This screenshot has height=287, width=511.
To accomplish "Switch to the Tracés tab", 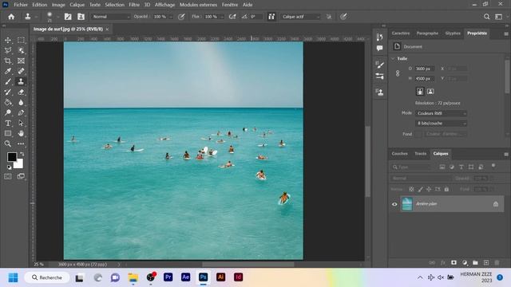I will point(421,154).
